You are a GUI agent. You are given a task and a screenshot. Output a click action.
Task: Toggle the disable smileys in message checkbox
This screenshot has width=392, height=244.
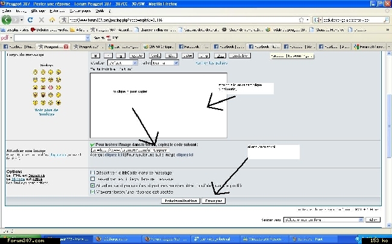click(92, 179)
